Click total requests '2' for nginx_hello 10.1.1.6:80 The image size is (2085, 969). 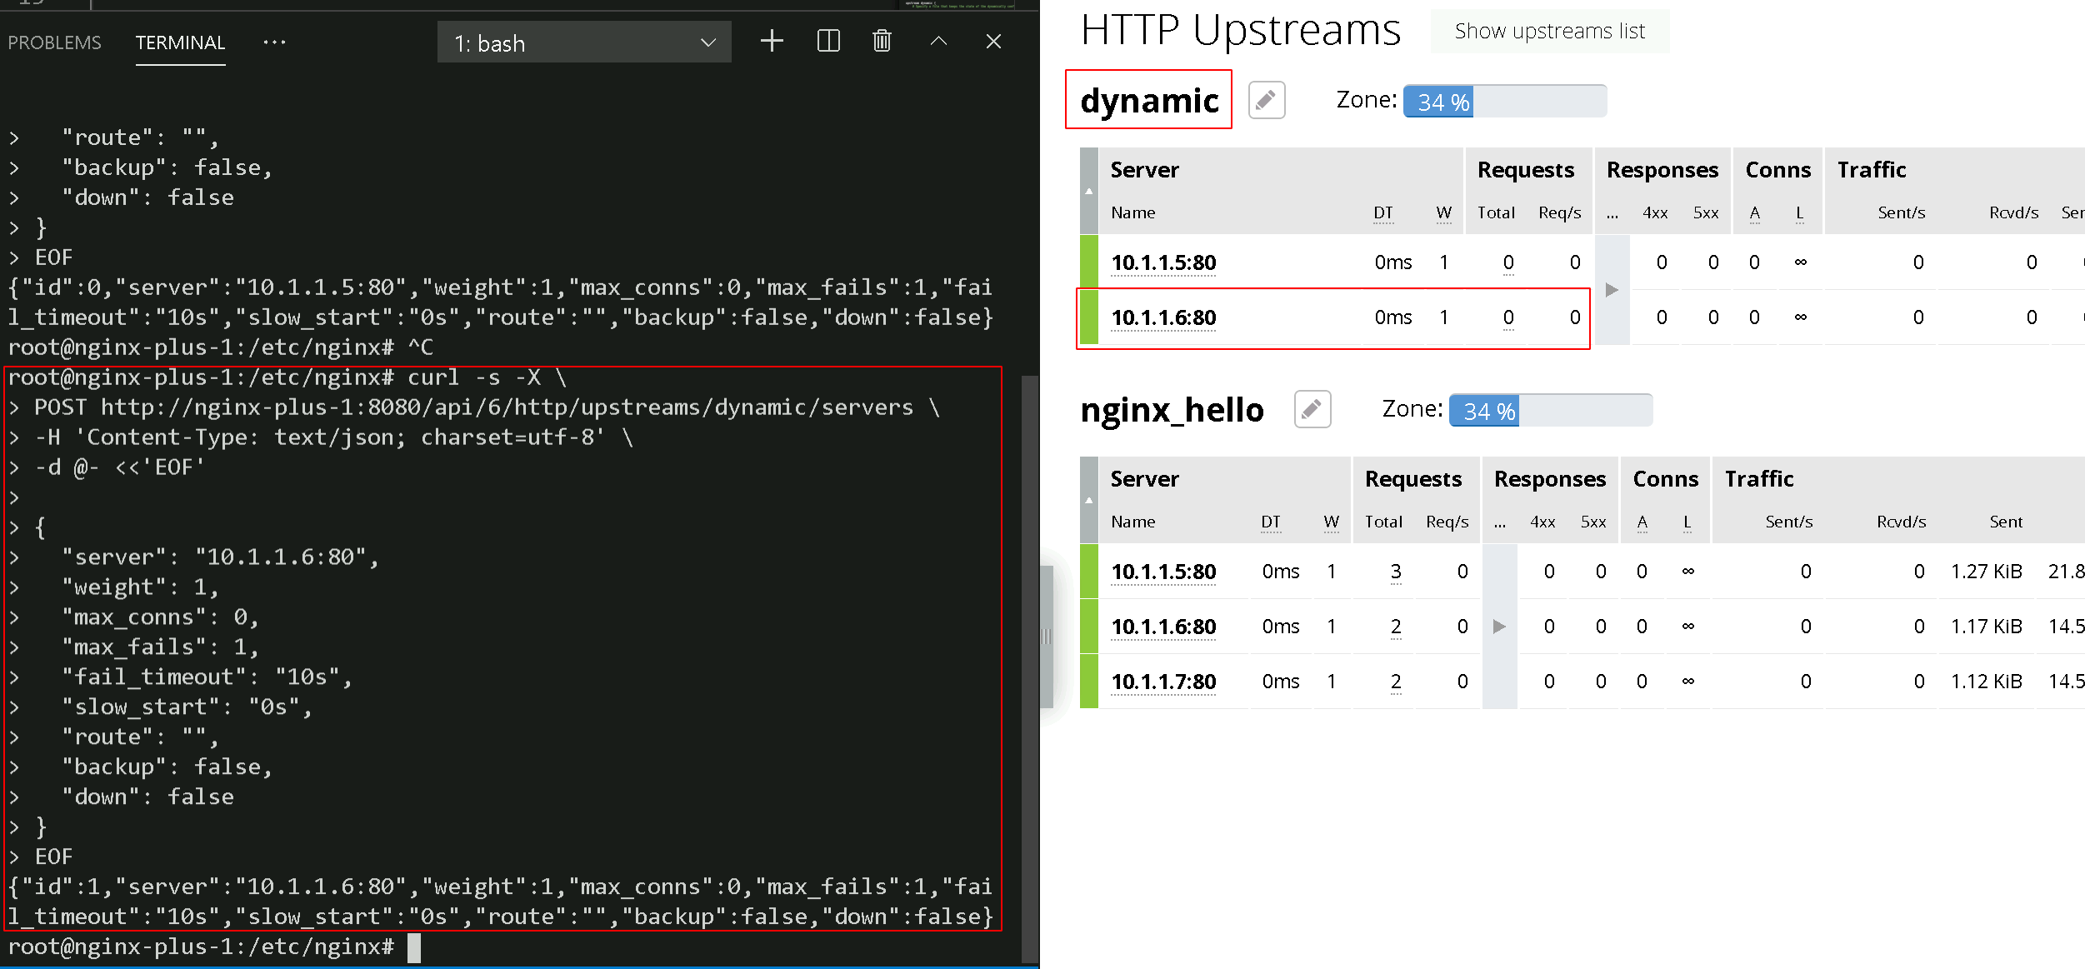tap(1396, 627)
